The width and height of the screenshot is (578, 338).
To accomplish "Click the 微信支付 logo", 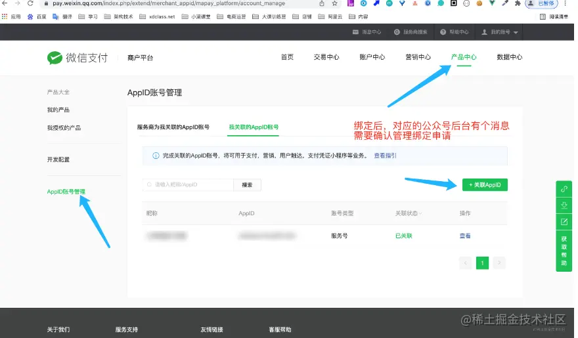I will [x=78, y=58].
